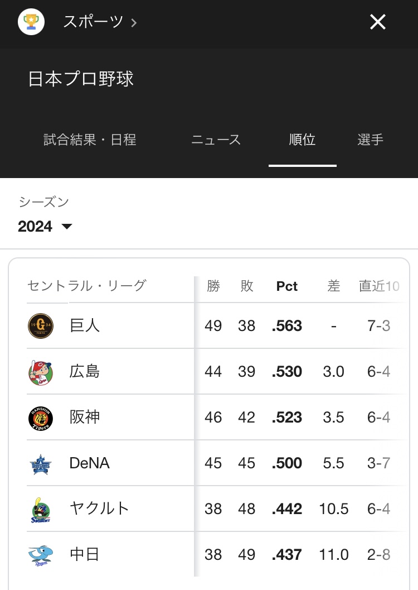The height and width of the screenshot is (590, 418).
Task: Switch to the ニュース tab
Action: coord(216,140)
